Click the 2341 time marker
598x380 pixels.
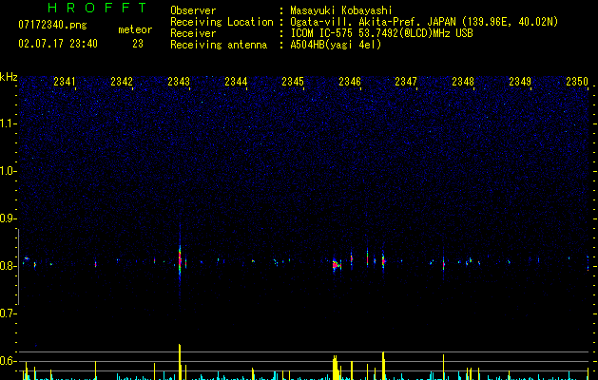tap(64, 82)
